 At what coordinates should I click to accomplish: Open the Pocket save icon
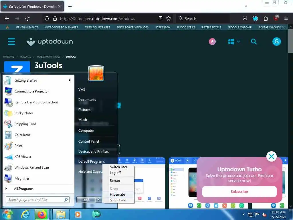245,18
